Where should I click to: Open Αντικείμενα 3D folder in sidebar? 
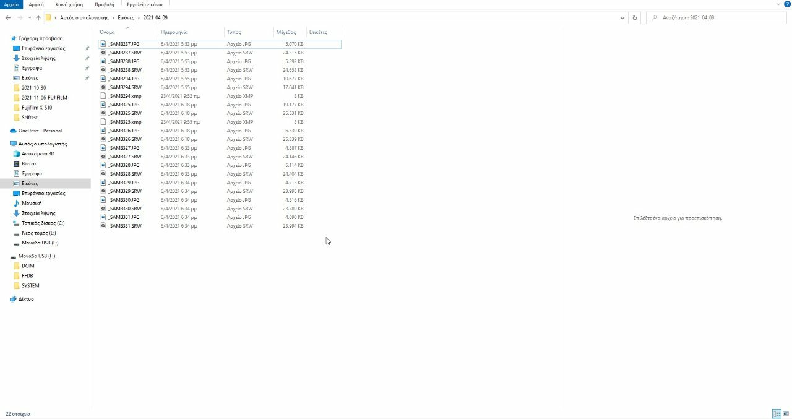coord(38,153)
